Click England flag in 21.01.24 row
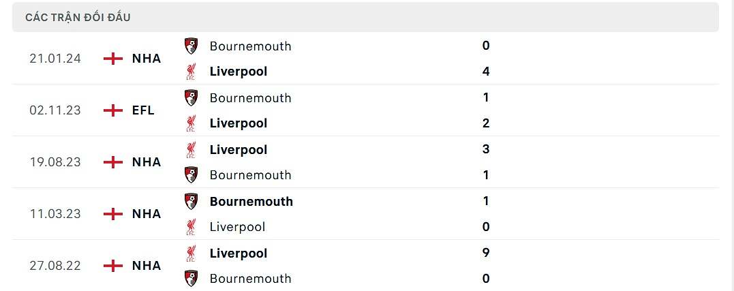Image resolution: width=734 pixels, height=291 pixels. tap(112, 58)
